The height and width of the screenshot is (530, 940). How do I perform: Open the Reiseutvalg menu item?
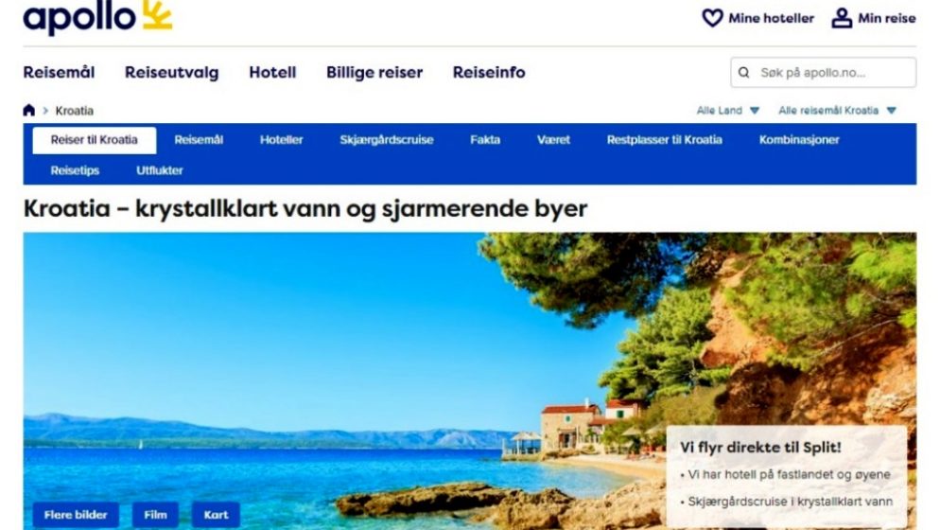(171, 73)
